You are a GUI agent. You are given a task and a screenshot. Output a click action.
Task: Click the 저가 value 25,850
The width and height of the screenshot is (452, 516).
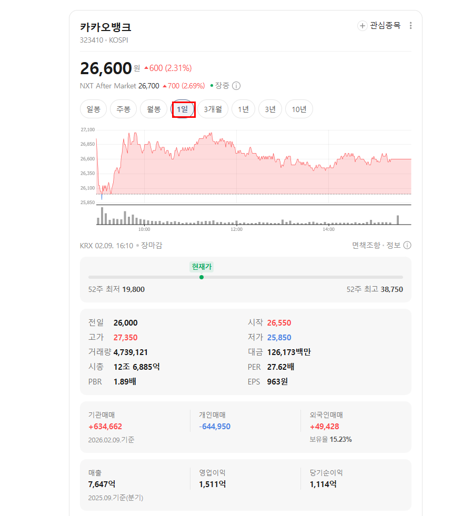coord(279,338)
